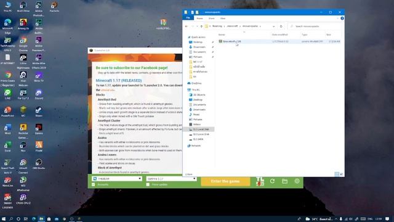The image size is (394, 222).
Task: Sort files by Type column
Action: coord(305,35)
